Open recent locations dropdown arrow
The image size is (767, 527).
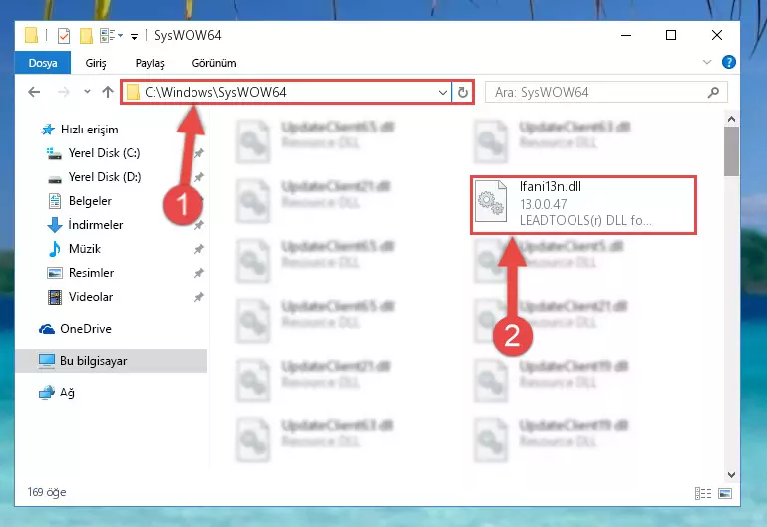pos(87,92)
